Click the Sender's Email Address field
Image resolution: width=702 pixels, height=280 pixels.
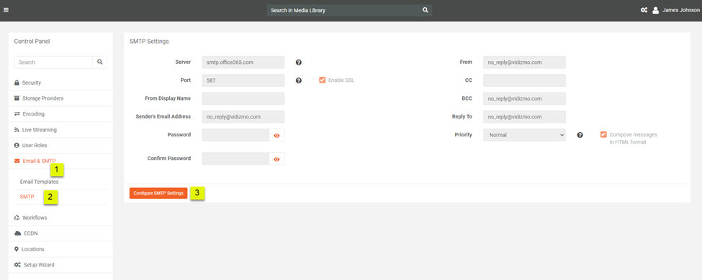pyautogui.click(x=243, y=116)
